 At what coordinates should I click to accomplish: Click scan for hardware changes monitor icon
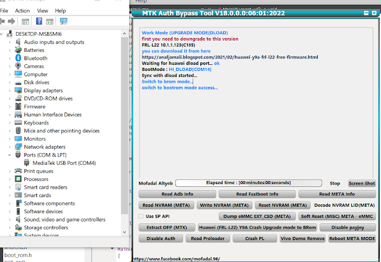coord(64,21)
